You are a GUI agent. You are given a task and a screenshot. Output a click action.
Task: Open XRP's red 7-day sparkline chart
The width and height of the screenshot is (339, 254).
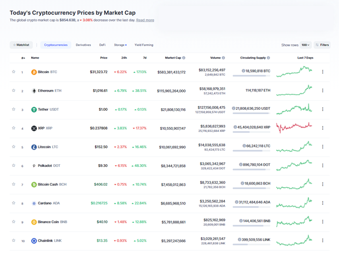[294, 128]
